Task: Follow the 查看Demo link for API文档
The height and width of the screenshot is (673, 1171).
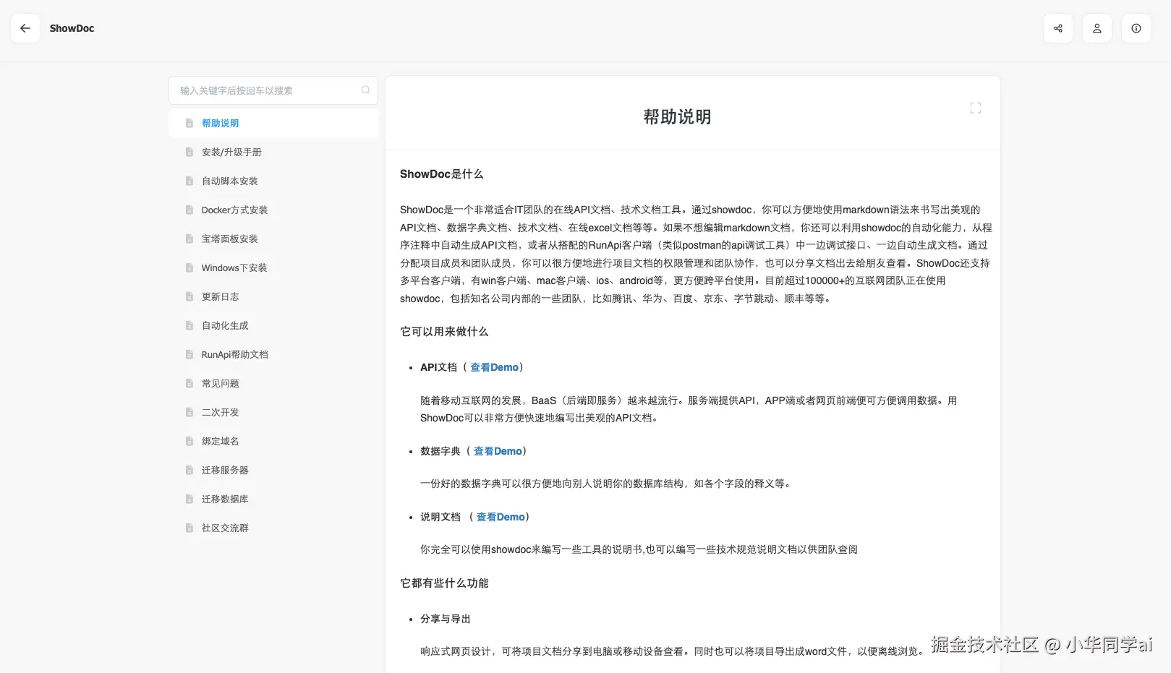Action: [494, 367]
